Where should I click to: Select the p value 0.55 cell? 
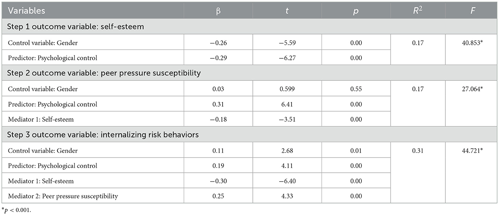point(356,89)
